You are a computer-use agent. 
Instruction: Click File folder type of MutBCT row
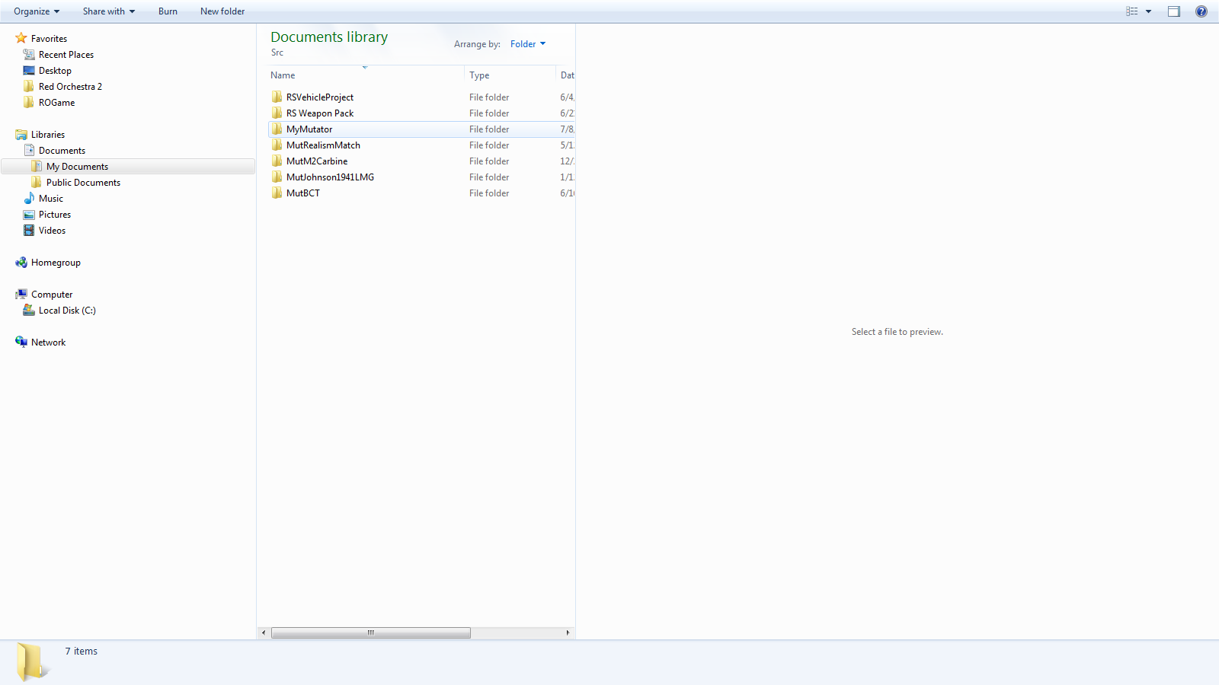(x=489, y=193)
